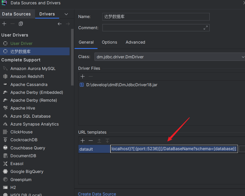The width and height of the screenshot is (245, 196).
Task: Click the DataGrip app logo icon
Action: 4,3
